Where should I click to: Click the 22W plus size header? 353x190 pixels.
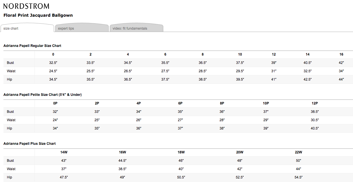click(x=298, y=152)
